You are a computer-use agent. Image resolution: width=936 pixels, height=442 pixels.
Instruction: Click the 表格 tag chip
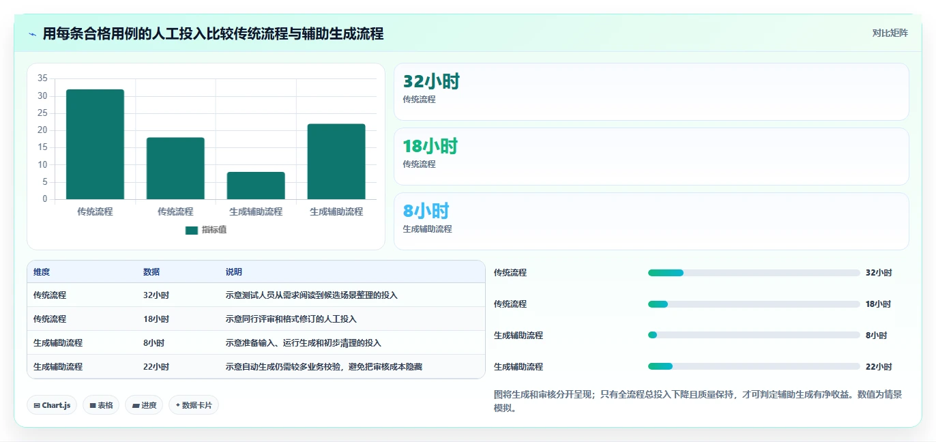[101, 405]
